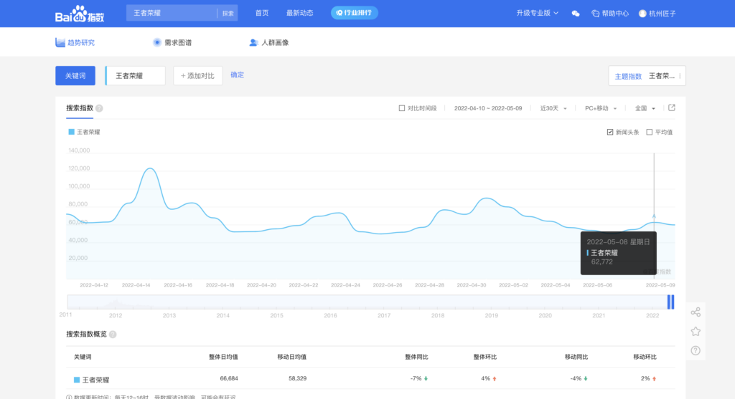The width and height of the screenshot is (735, 399).
Task: Click the 确定 link
Action: [237, 74]
